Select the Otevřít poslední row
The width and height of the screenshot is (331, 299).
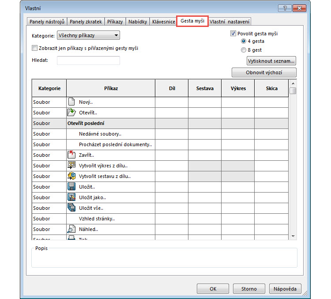[160, 123]
